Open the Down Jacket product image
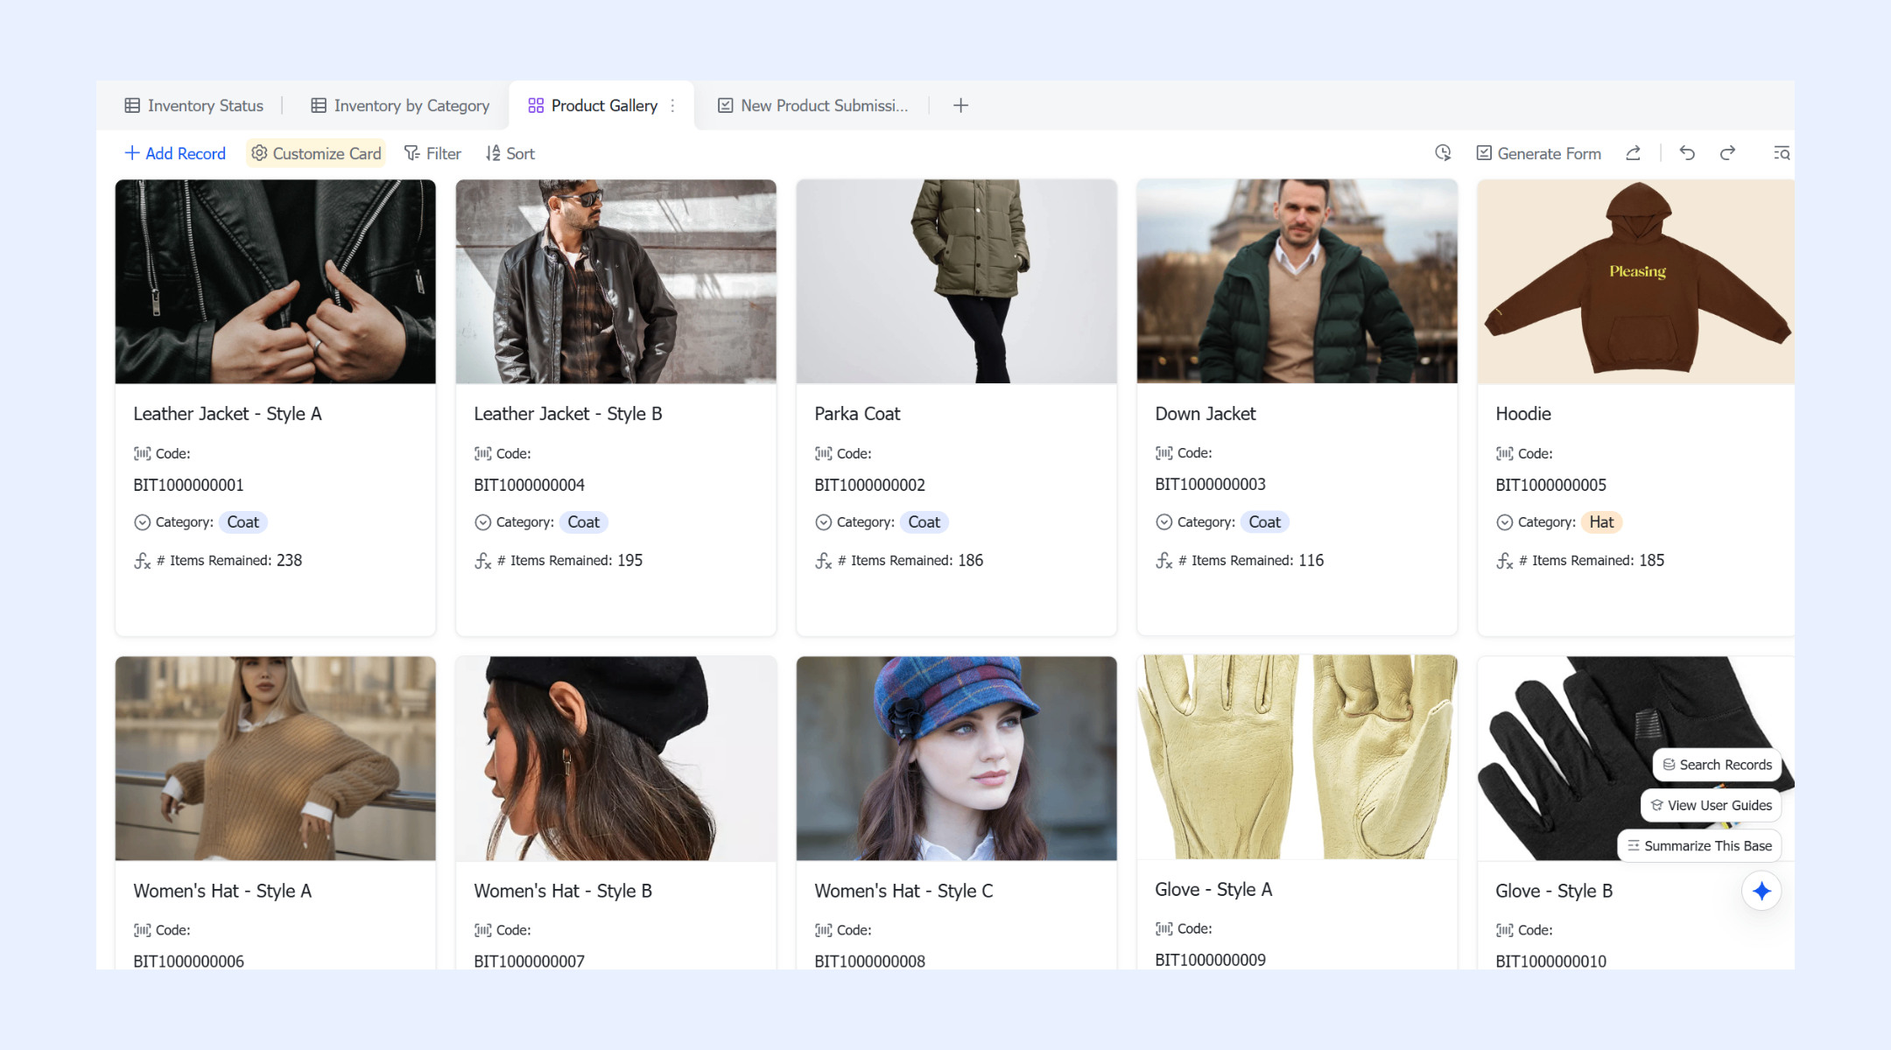This screenshot has width=1891, height=1050. 1297,282
